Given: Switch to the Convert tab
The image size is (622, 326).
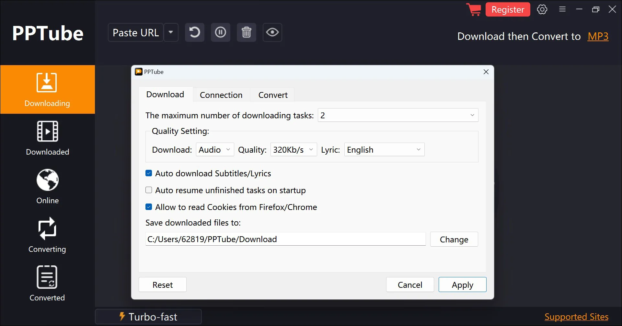Looking at the screenshot, I should 273,95.
